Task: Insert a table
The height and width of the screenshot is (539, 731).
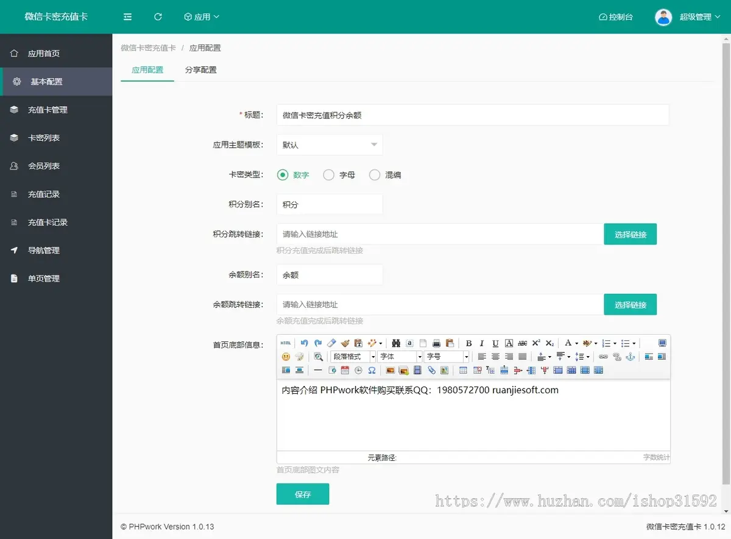Action: click(x=464, y=370)
